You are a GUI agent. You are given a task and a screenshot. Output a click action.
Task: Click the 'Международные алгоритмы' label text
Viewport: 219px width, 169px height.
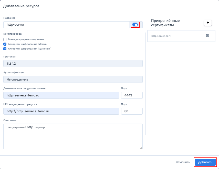[x=26, y=39]
